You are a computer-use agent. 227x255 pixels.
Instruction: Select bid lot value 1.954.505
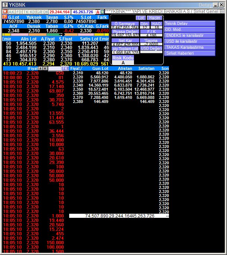tap(26, 43)
